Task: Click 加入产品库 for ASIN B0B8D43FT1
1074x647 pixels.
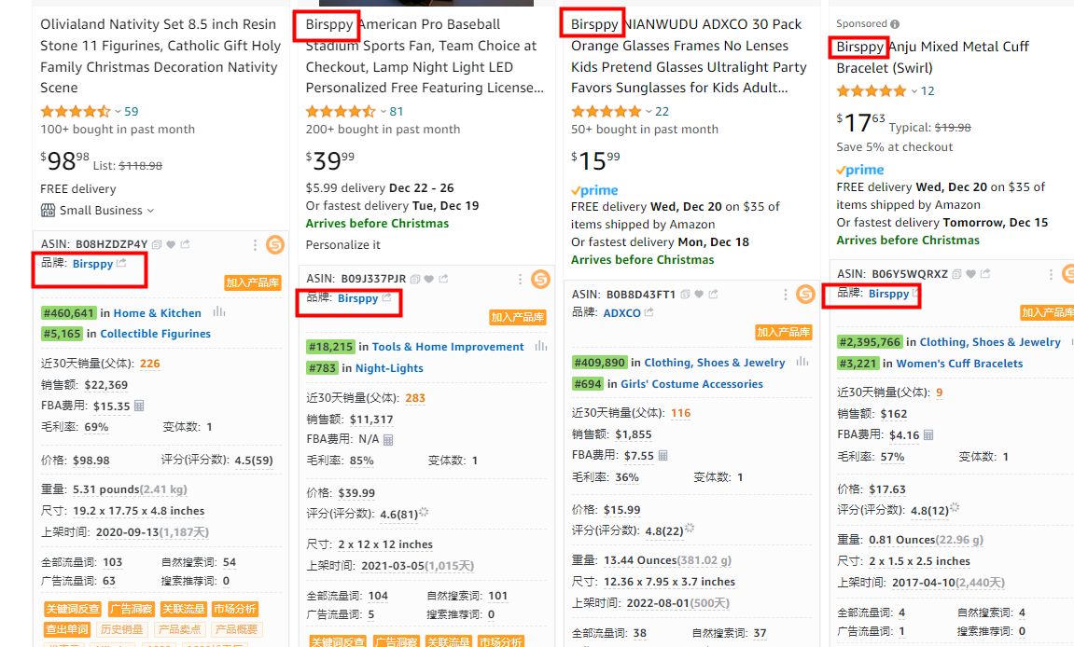Action: 784,332
